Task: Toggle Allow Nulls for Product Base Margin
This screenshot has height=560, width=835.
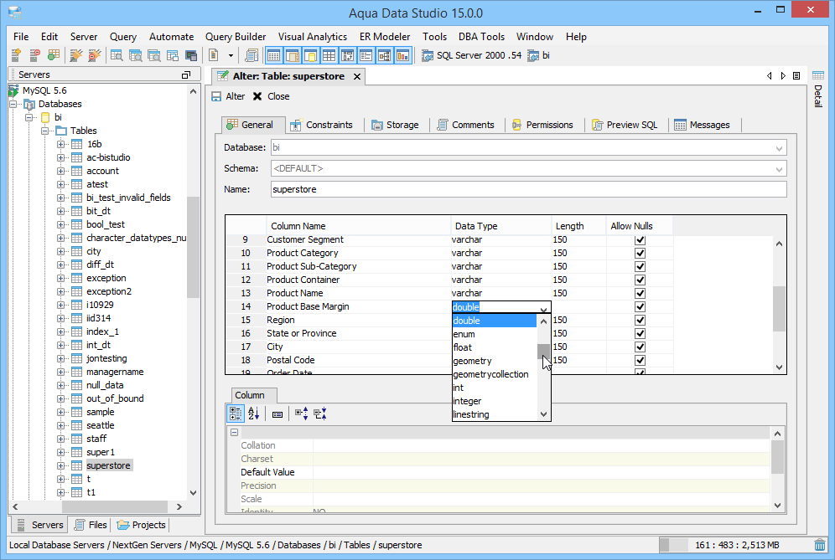Action: pyautogui.click(x=641, y=307)
